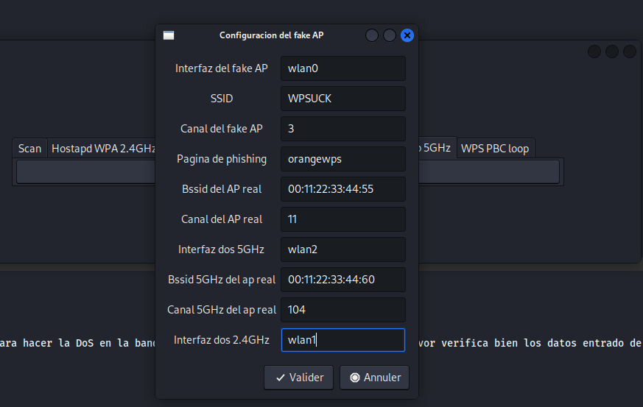
Task: Select the WPS PBC loop tab
Action: [495, 148]
